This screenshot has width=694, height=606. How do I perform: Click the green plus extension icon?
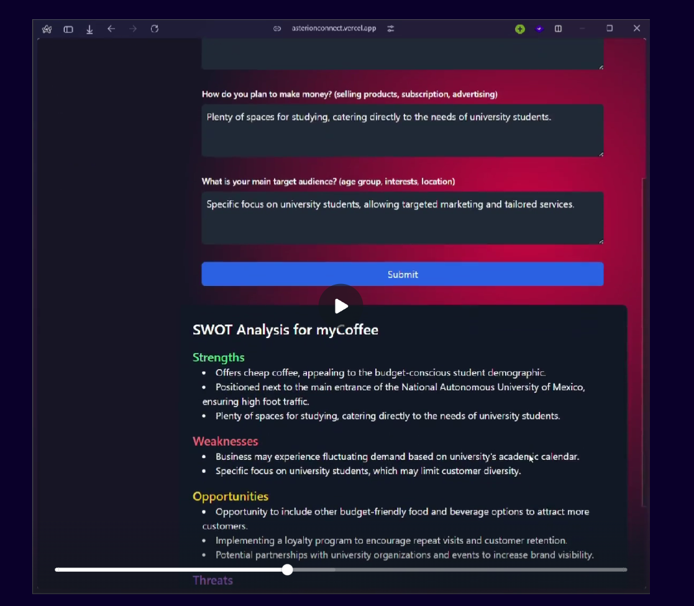520,29
